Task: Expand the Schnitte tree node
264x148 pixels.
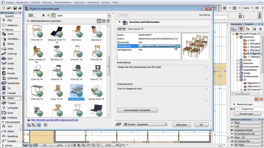Action: [x=237, y=60]
